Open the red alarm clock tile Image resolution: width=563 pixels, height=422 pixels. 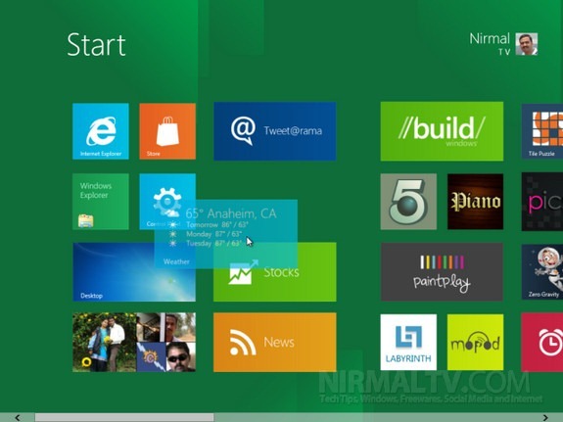pyautogui.click(x=542, y=342)
